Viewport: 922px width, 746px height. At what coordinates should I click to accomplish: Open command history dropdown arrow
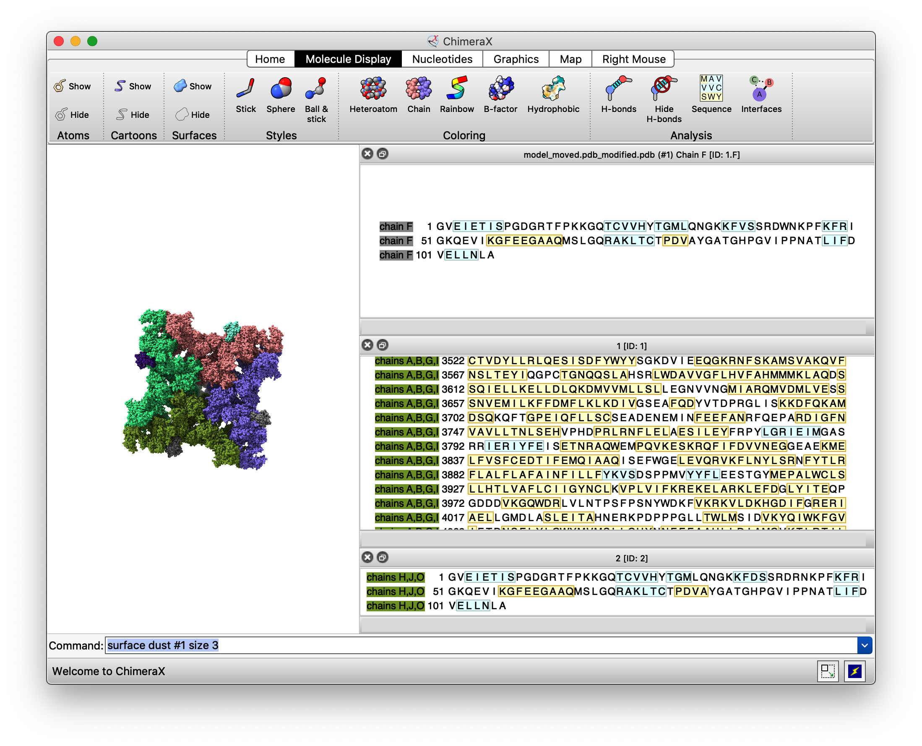click(864, 645)
